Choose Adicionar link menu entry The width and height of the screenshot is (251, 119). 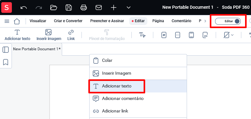(138, 111)
